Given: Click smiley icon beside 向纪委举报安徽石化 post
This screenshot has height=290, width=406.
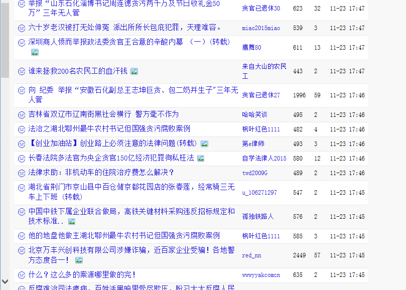Looking at the screenshot, I should click(x=22, y=91).
